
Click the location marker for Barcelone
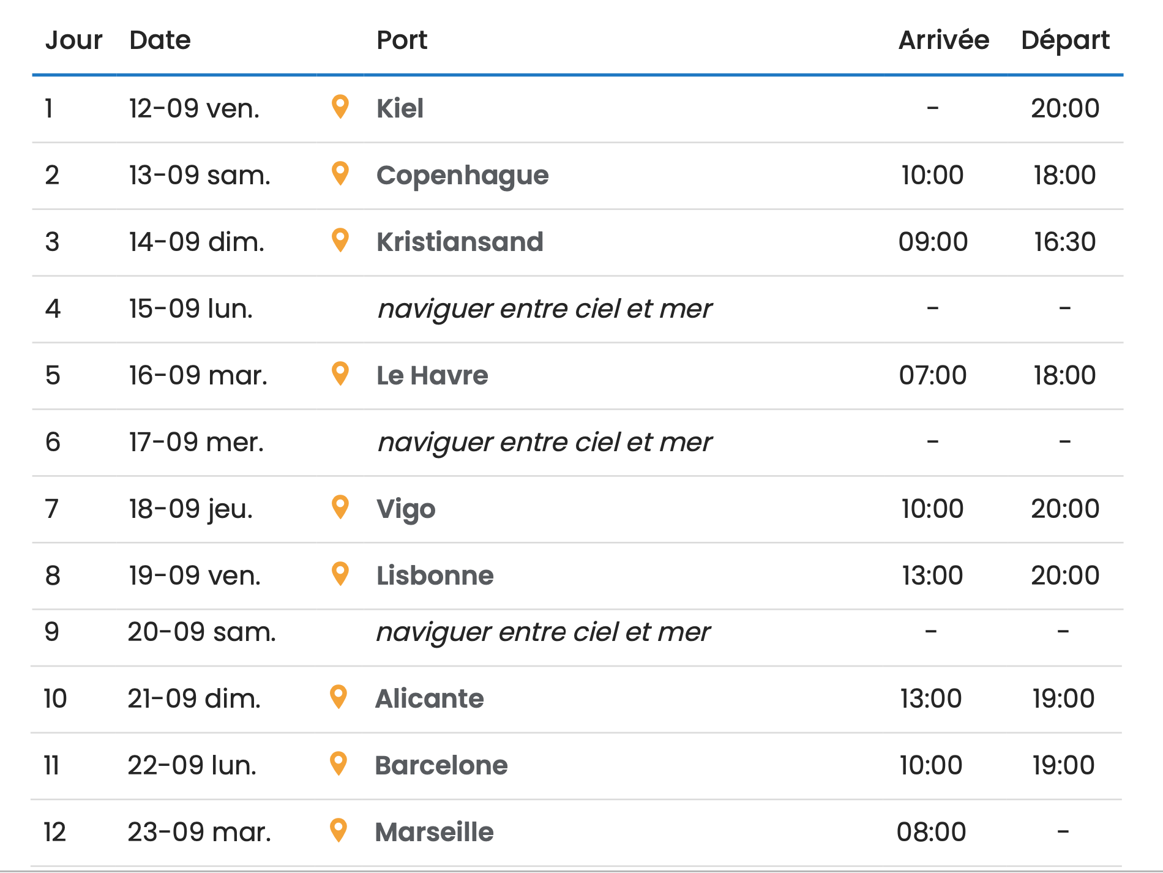click(x=338, y=763)
